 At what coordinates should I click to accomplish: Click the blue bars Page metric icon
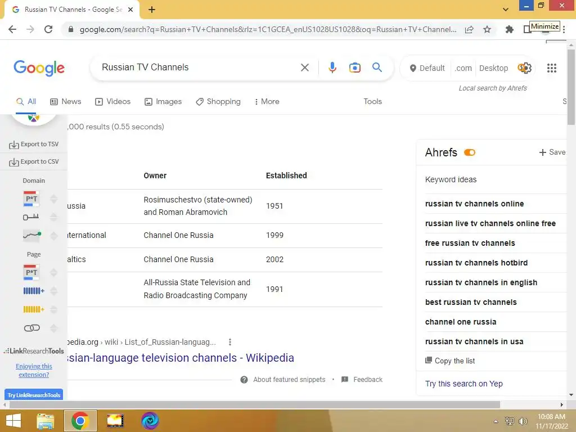click(x=33, y=291)
